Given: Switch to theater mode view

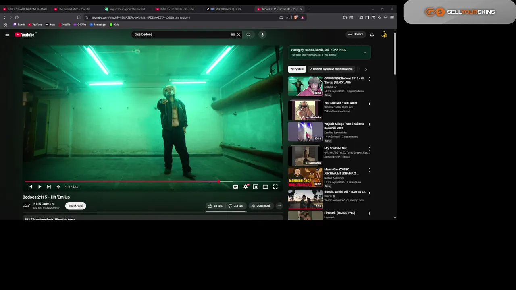Looking at the screenshot, I should coord(265,186).
